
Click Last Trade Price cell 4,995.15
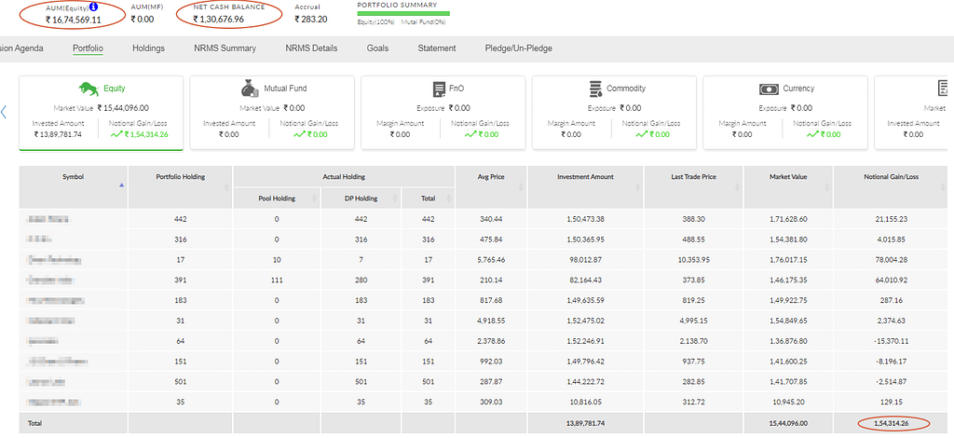click(x=693, y=321)
